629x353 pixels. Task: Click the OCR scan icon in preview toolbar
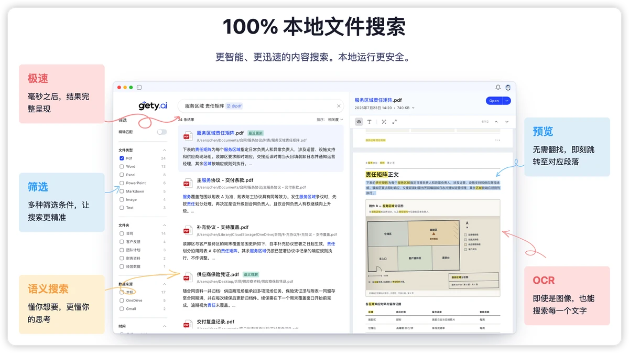[x=384, y=122]
